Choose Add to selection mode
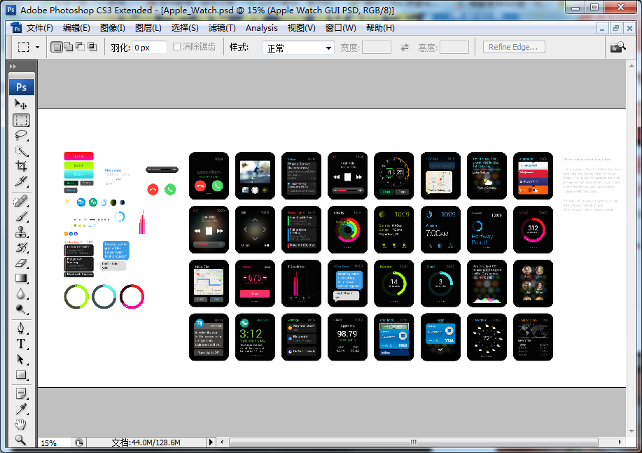Screen dimensions: 642x453 [x=69, y=47]
